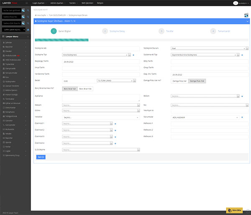Click the Süre Ekle button
251x215 pixels.
[234, 210]
